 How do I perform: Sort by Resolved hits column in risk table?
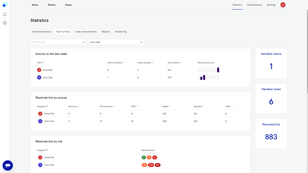click(149, 150)
